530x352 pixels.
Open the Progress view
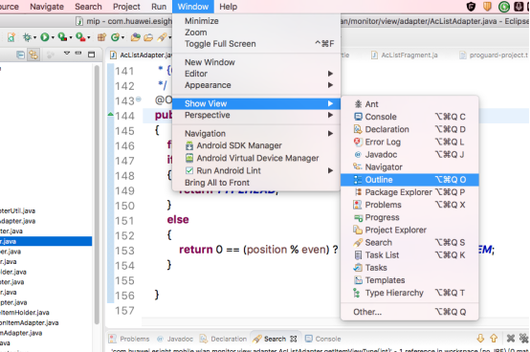[409, 217]
